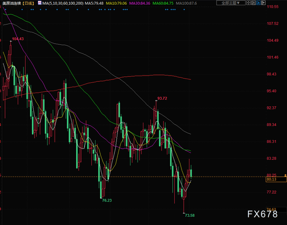Open the 全部主题 dropdown
Image resolution: width=287 pixels, height=225 pixels.
point(231,3)
